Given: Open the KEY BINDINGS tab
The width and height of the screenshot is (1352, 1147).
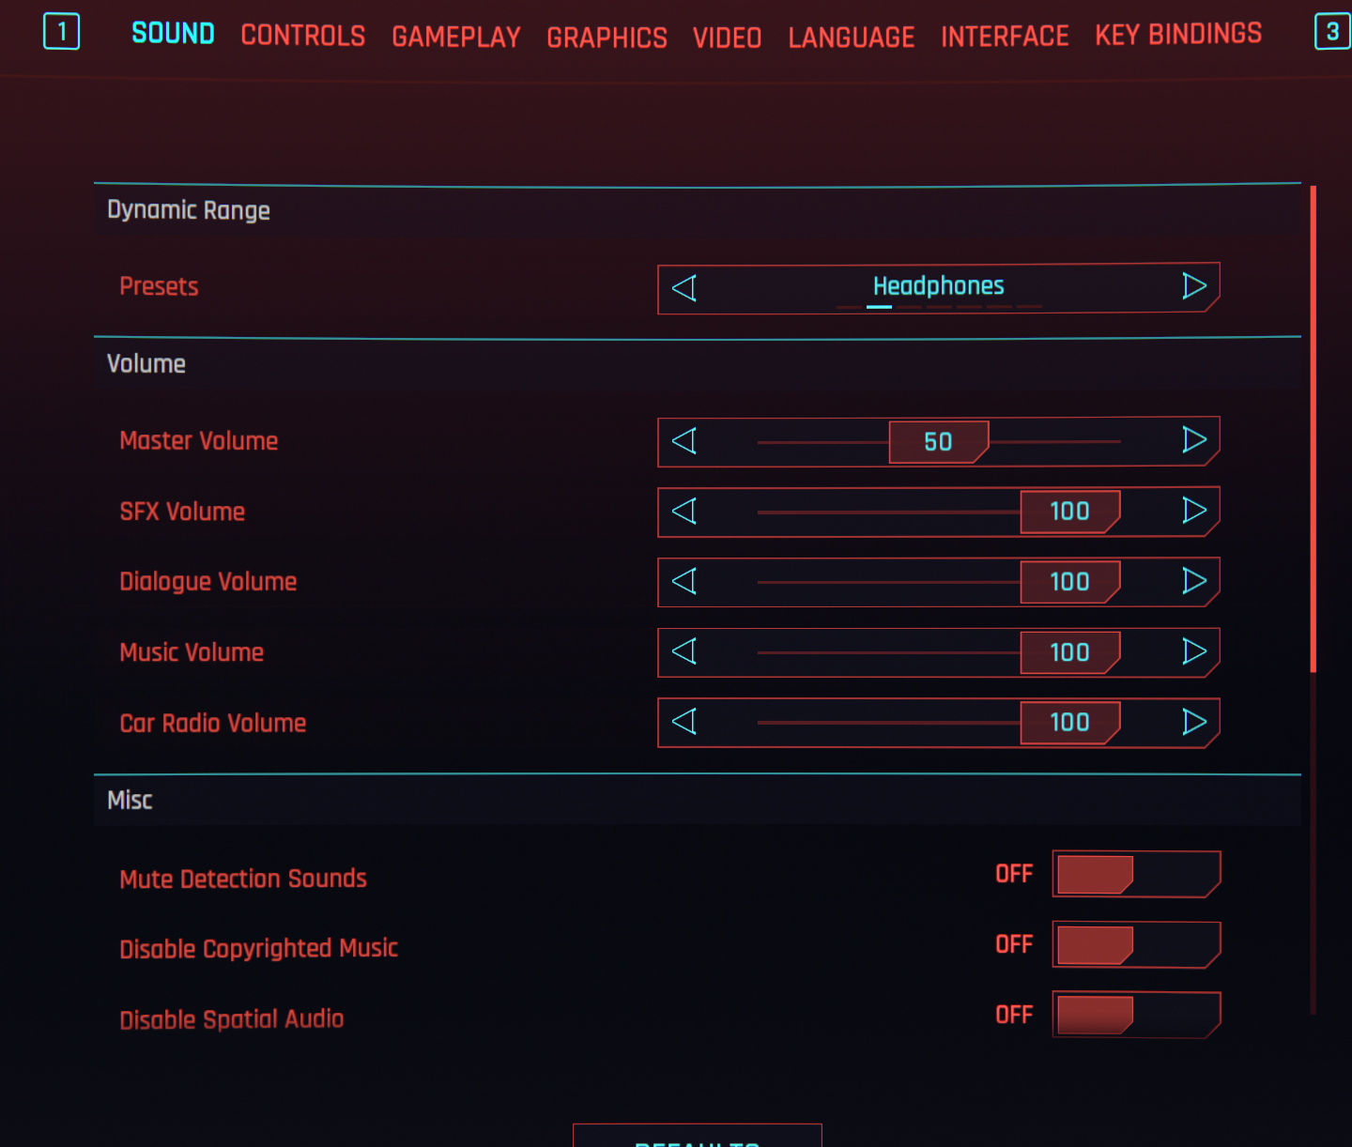Looking at the screenshot, I should click(1177, 35).
